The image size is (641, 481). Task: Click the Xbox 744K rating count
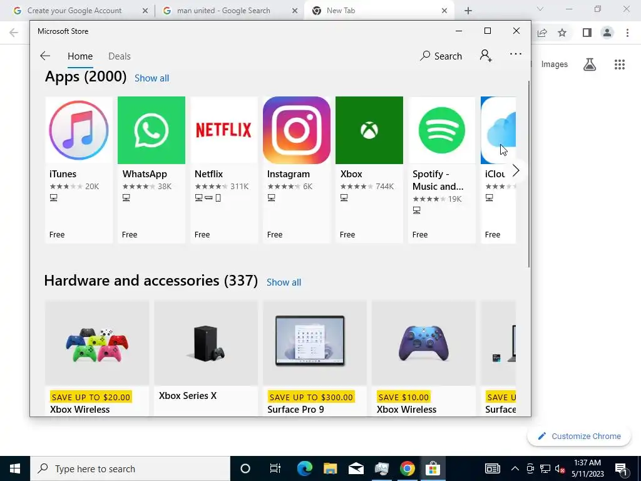[x=385, y=187]
